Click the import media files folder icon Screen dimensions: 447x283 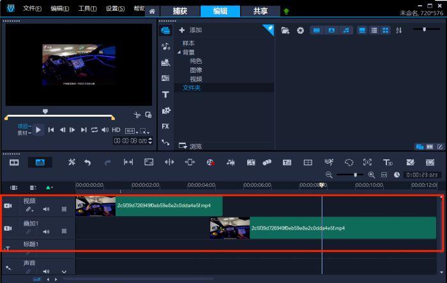click(x=285, y=30)
